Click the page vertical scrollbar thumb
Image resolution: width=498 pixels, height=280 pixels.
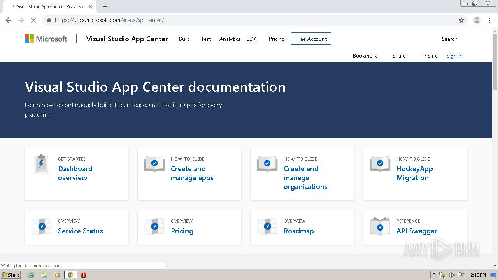click(x=495, y=62)
